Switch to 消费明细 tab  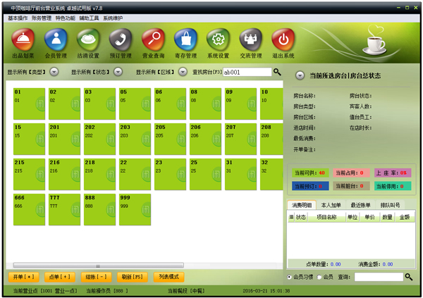coord(302,205)
